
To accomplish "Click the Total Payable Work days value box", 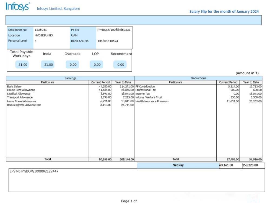I will point(22,65).
